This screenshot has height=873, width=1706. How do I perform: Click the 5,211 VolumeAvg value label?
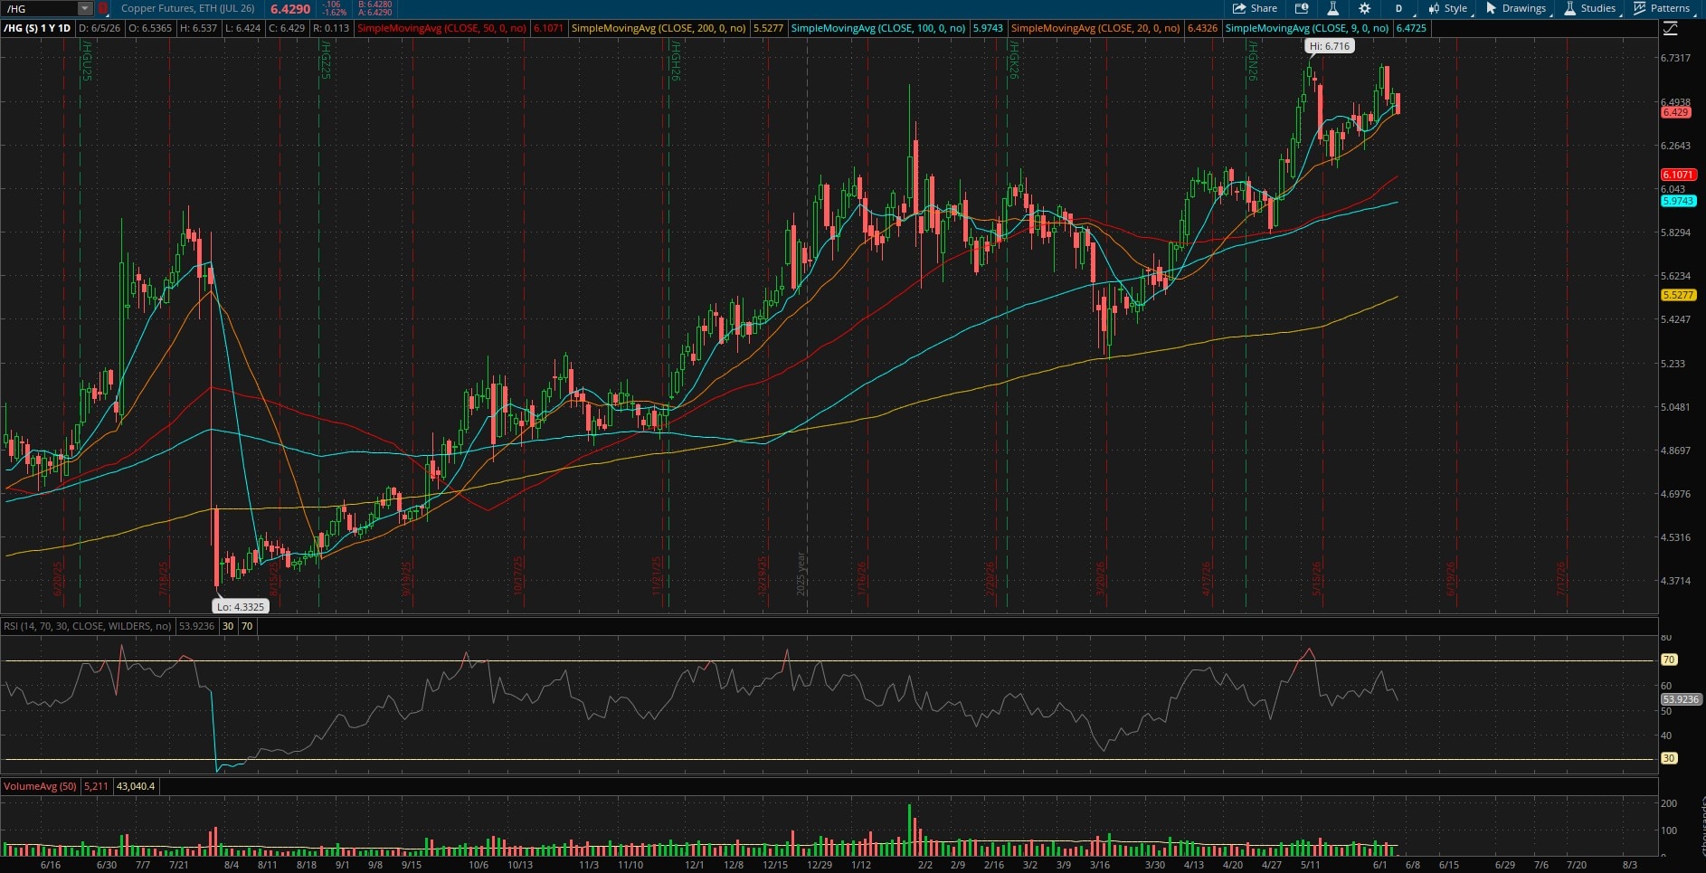click(96, 786)
